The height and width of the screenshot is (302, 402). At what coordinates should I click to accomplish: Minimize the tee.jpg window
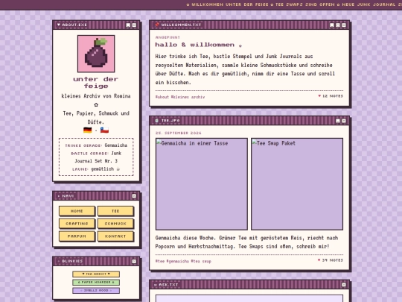(338, 121)
